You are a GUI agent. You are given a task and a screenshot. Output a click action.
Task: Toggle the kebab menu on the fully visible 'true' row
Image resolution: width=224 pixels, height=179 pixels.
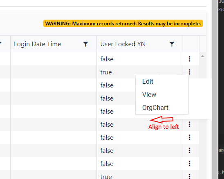pos(189,72)
